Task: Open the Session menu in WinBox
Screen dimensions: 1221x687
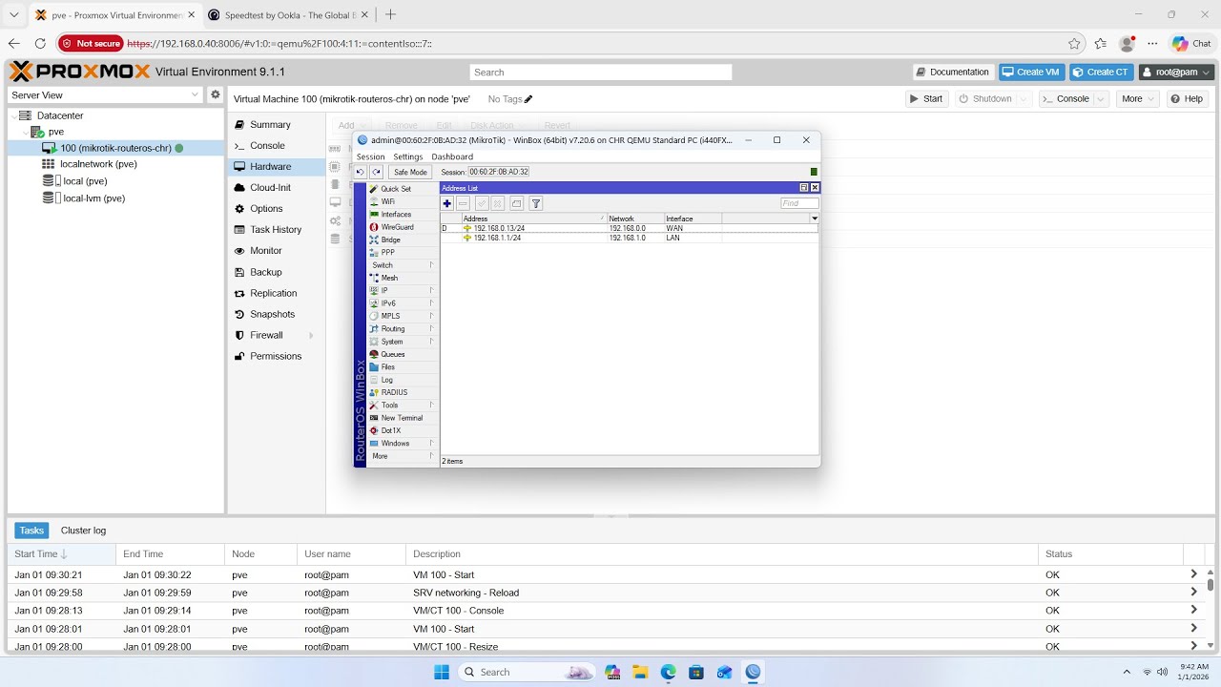Action: [x=371, y=156]
